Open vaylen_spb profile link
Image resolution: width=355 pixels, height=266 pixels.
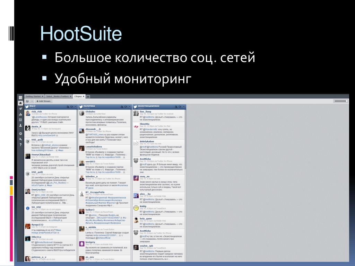click(x=146, y=246)
